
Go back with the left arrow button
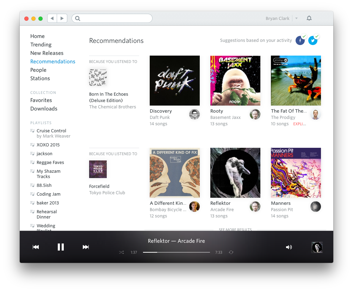52,18
